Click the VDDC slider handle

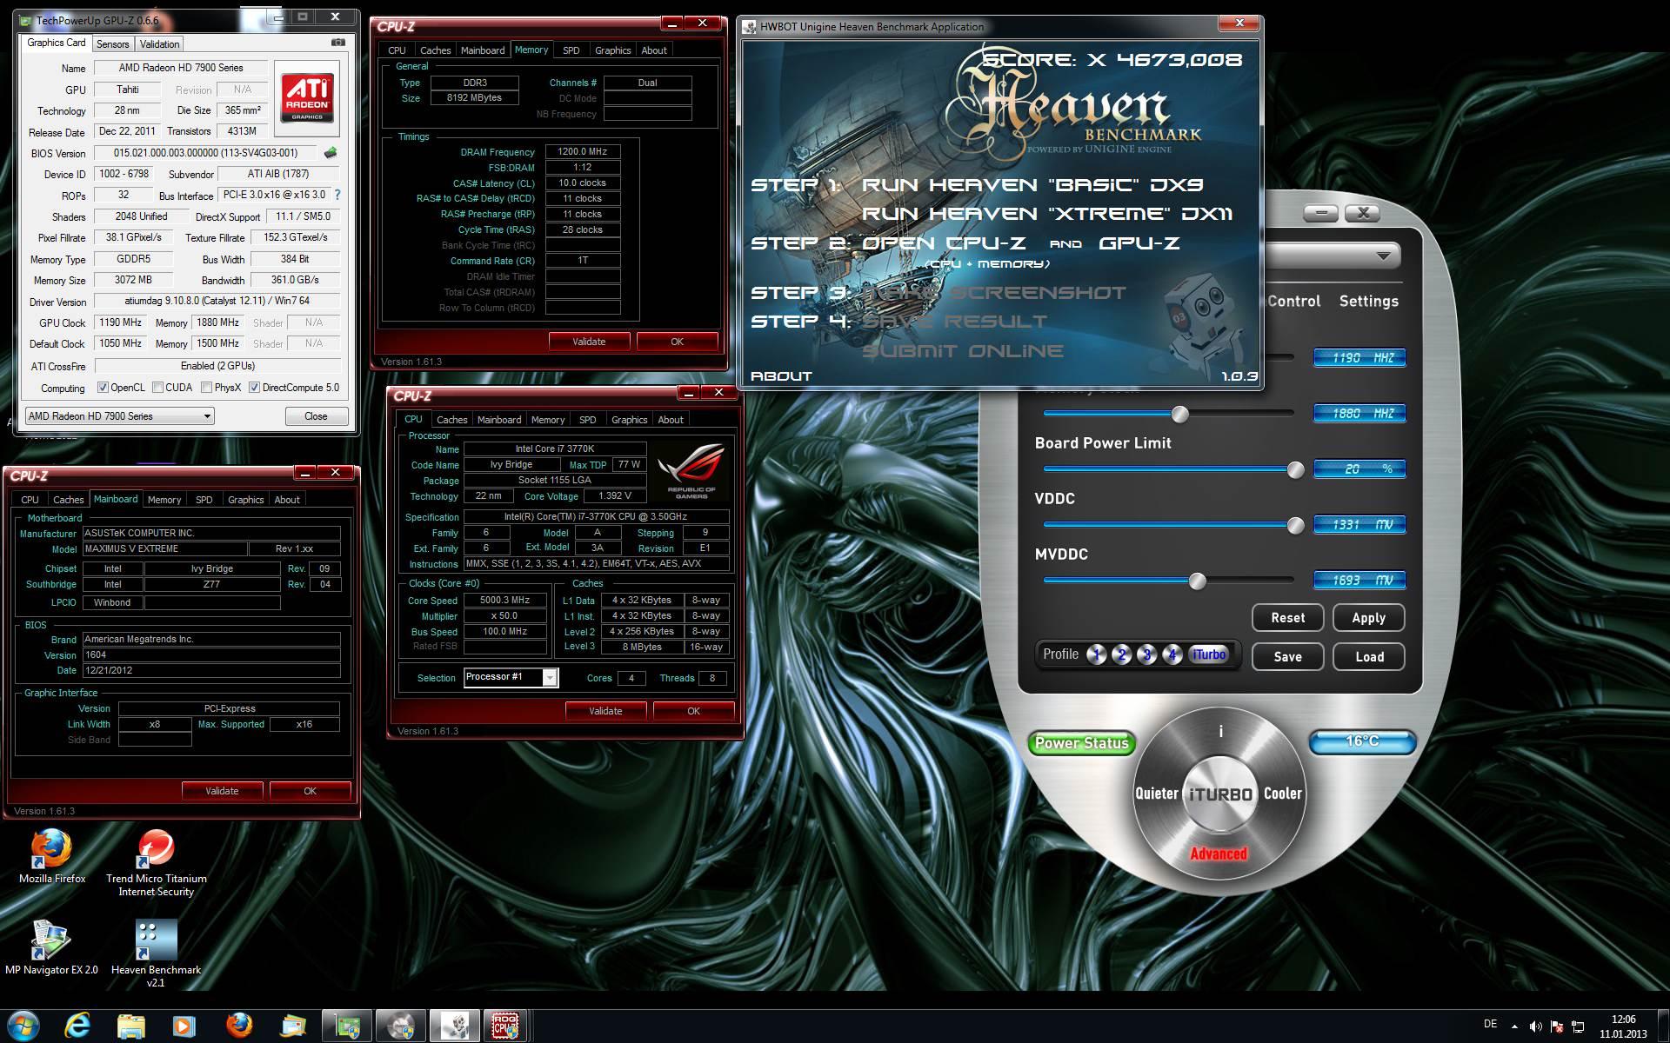[x=1295, y=525]
